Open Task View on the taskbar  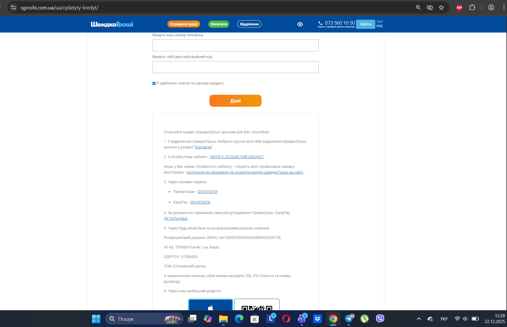192,319
